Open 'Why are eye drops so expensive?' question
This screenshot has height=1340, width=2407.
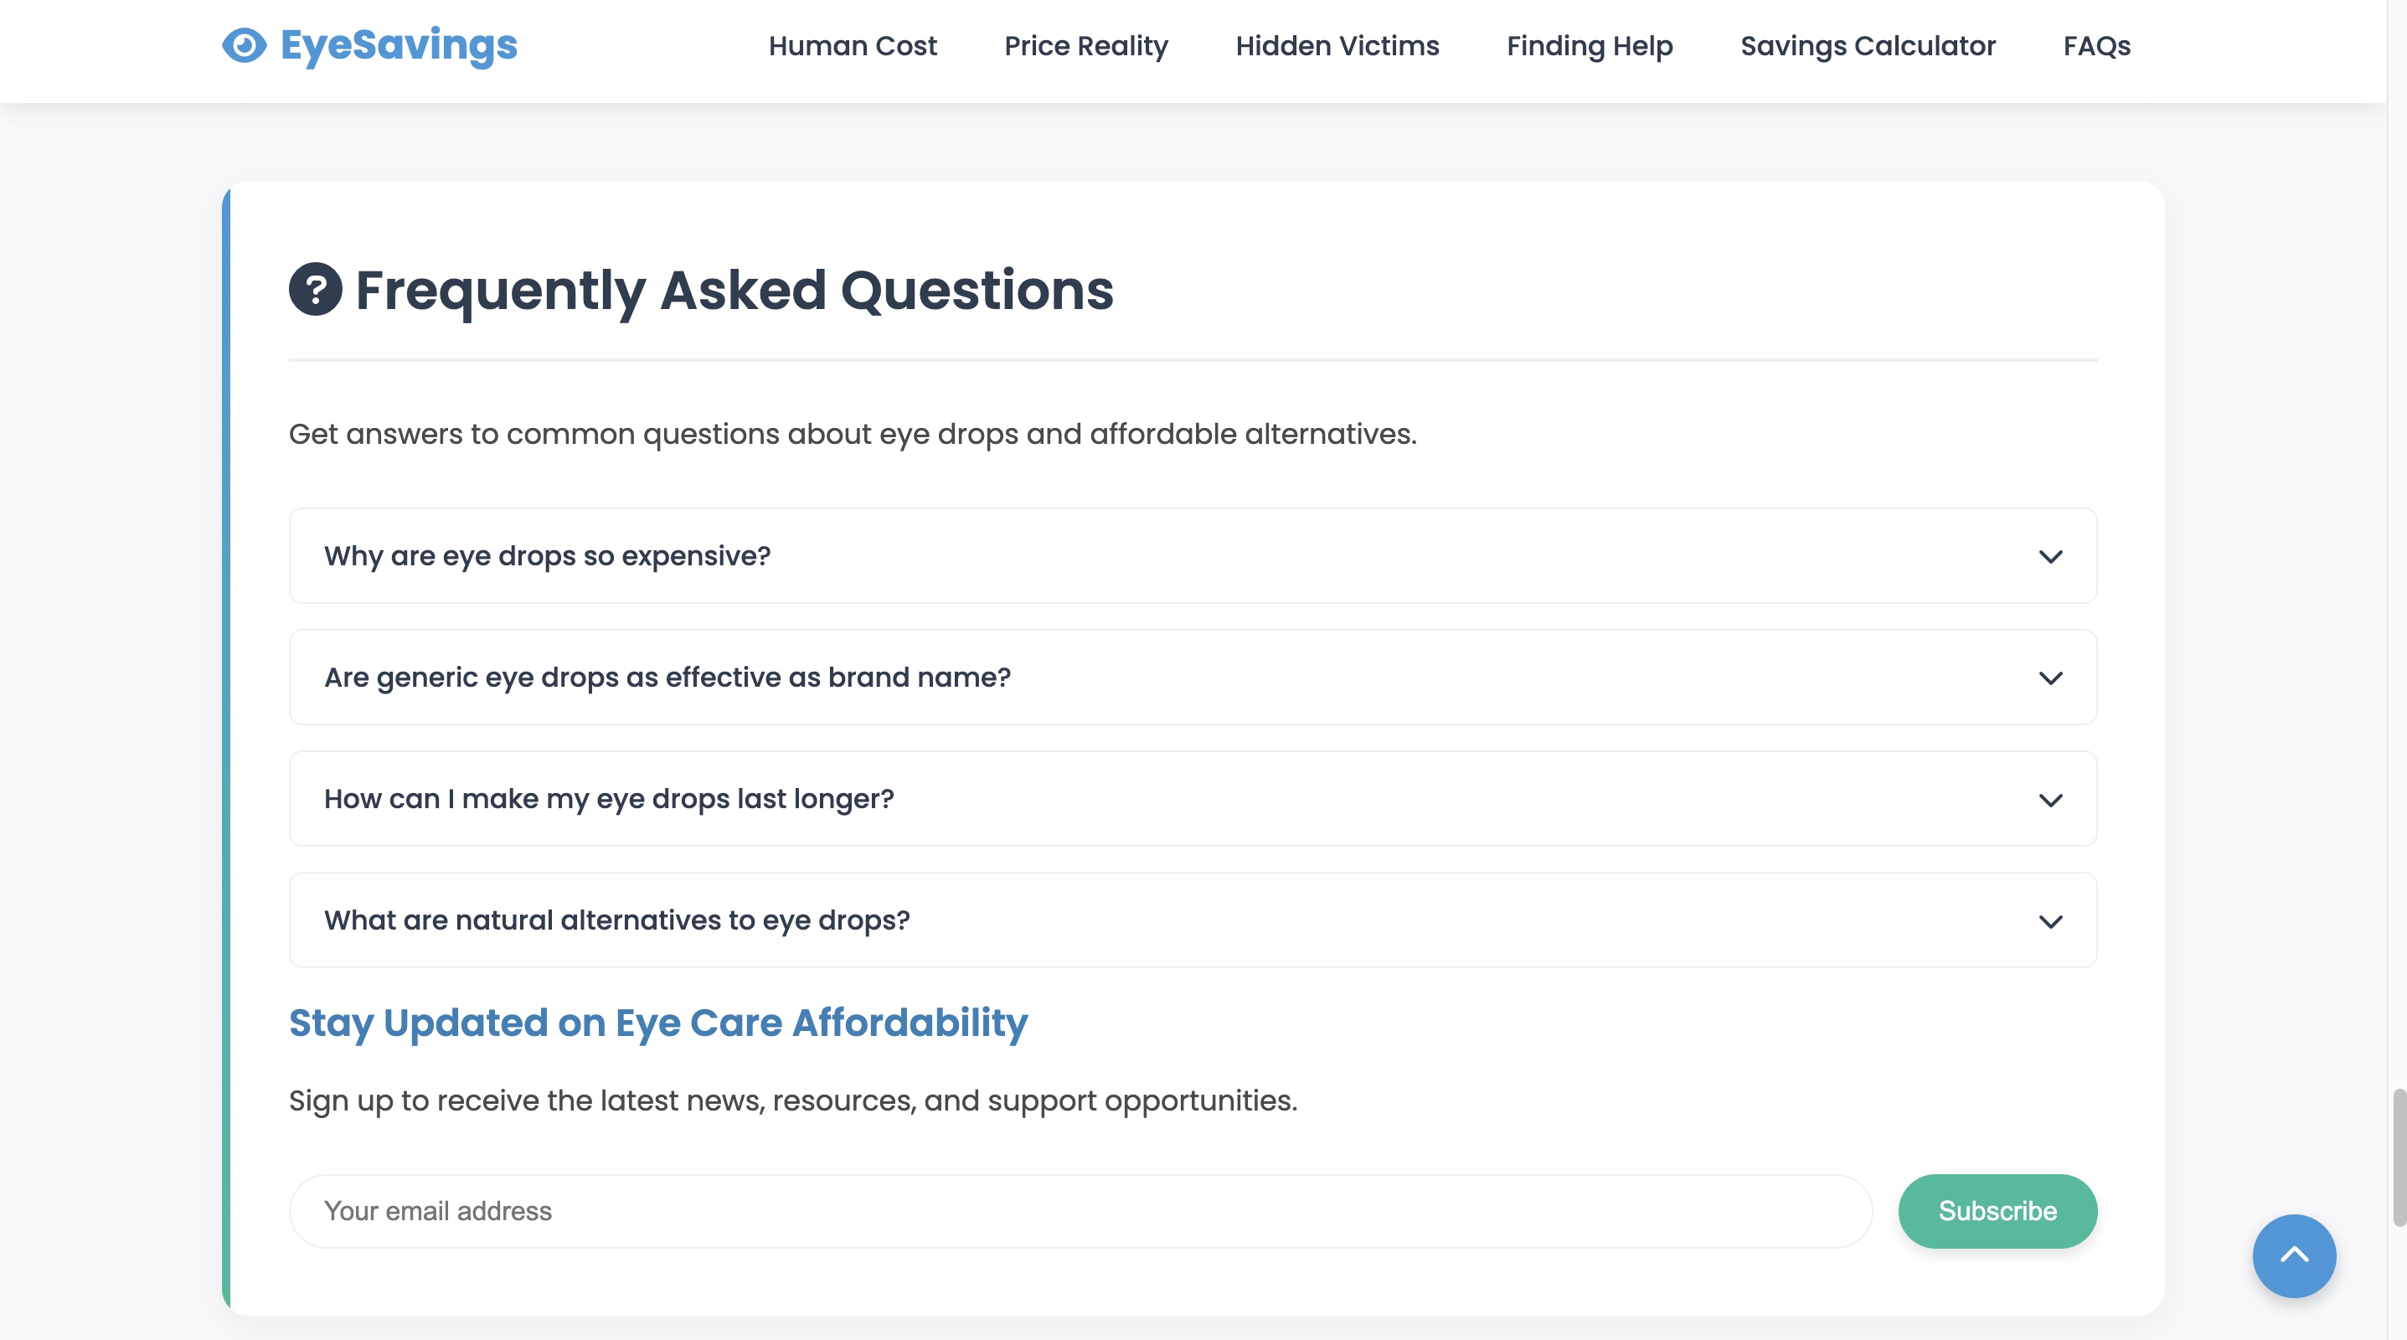[x=548, y=556]
